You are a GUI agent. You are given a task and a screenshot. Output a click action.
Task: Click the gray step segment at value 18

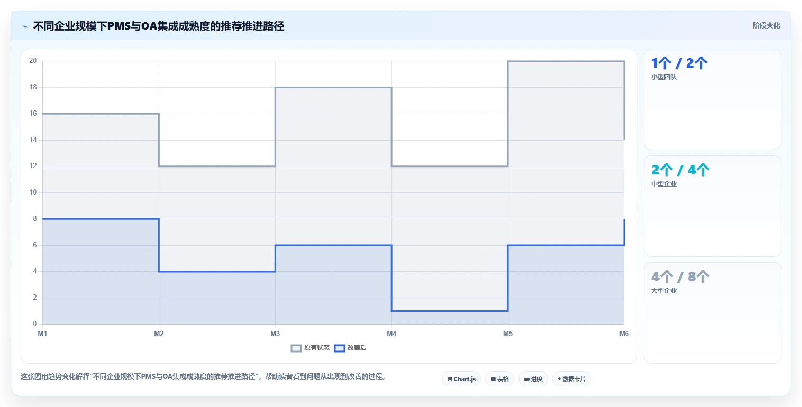point(333,88)
